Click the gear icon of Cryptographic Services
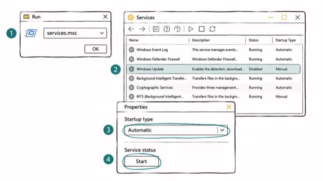 click(132, 87)
